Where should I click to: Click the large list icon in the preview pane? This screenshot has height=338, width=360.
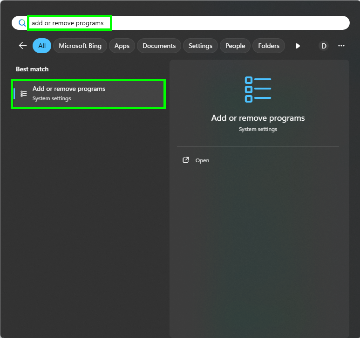click(258, 90)
